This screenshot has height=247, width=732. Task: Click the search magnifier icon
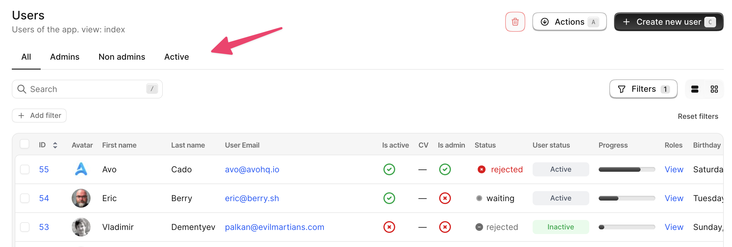[22, 89]
